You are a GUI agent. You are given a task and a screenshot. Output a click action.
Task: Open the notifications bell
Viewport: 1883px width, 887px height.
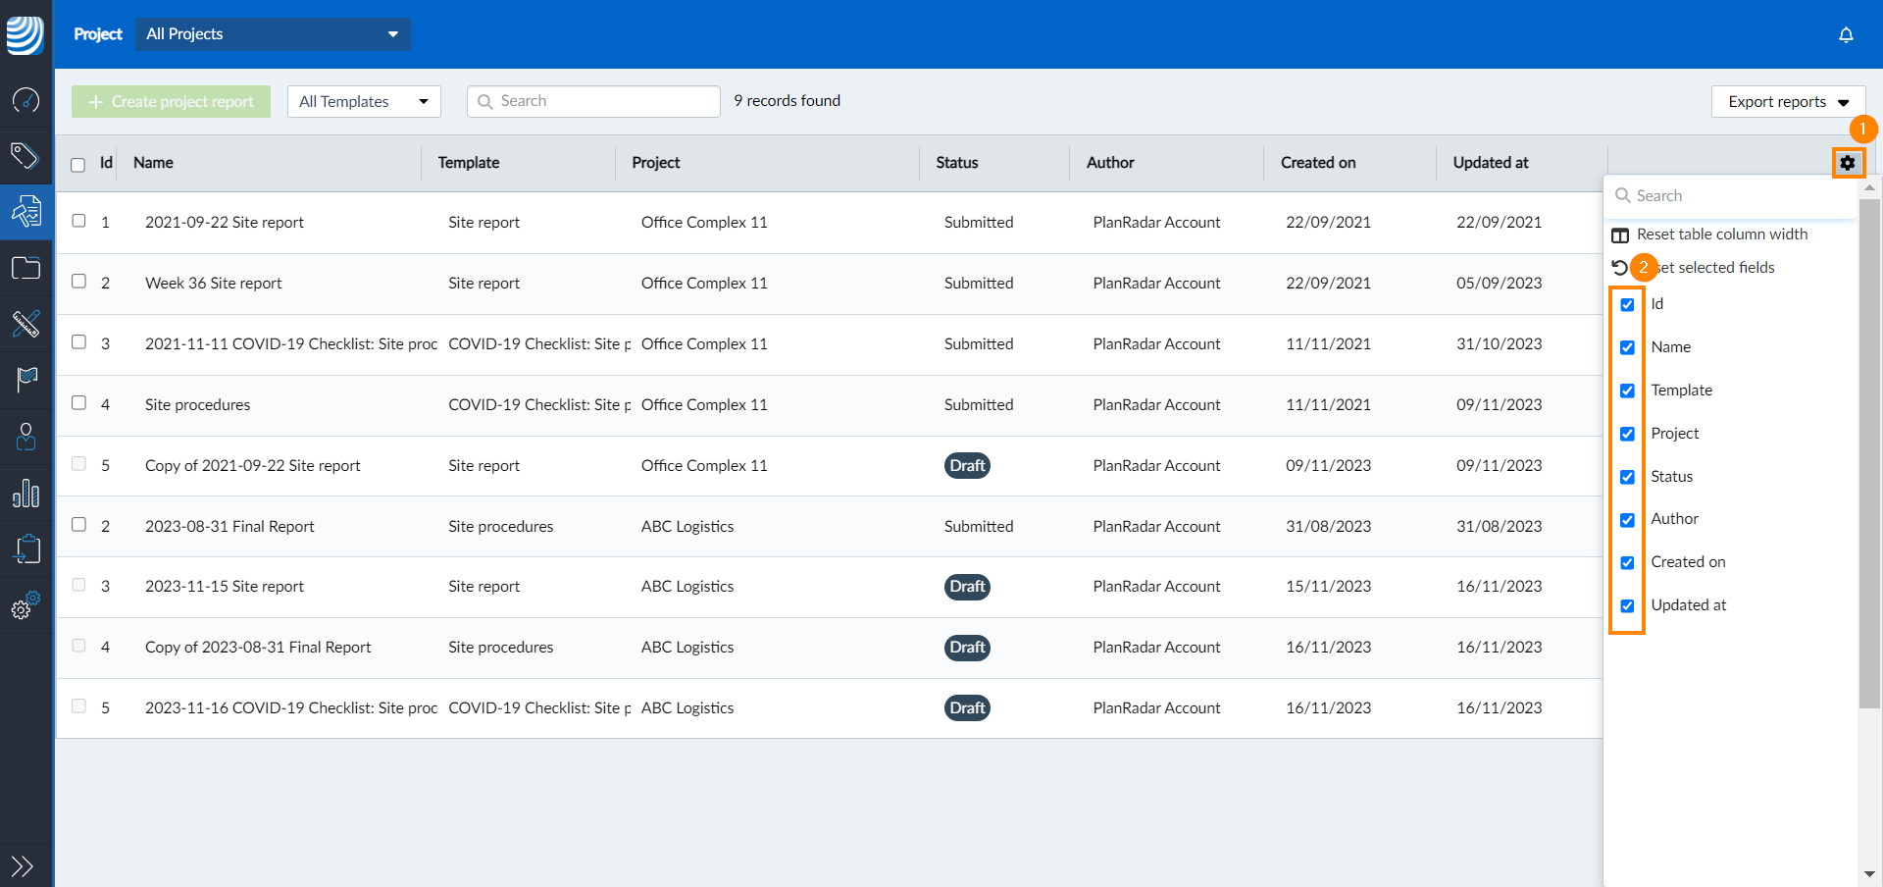[x=1846, y=34]
